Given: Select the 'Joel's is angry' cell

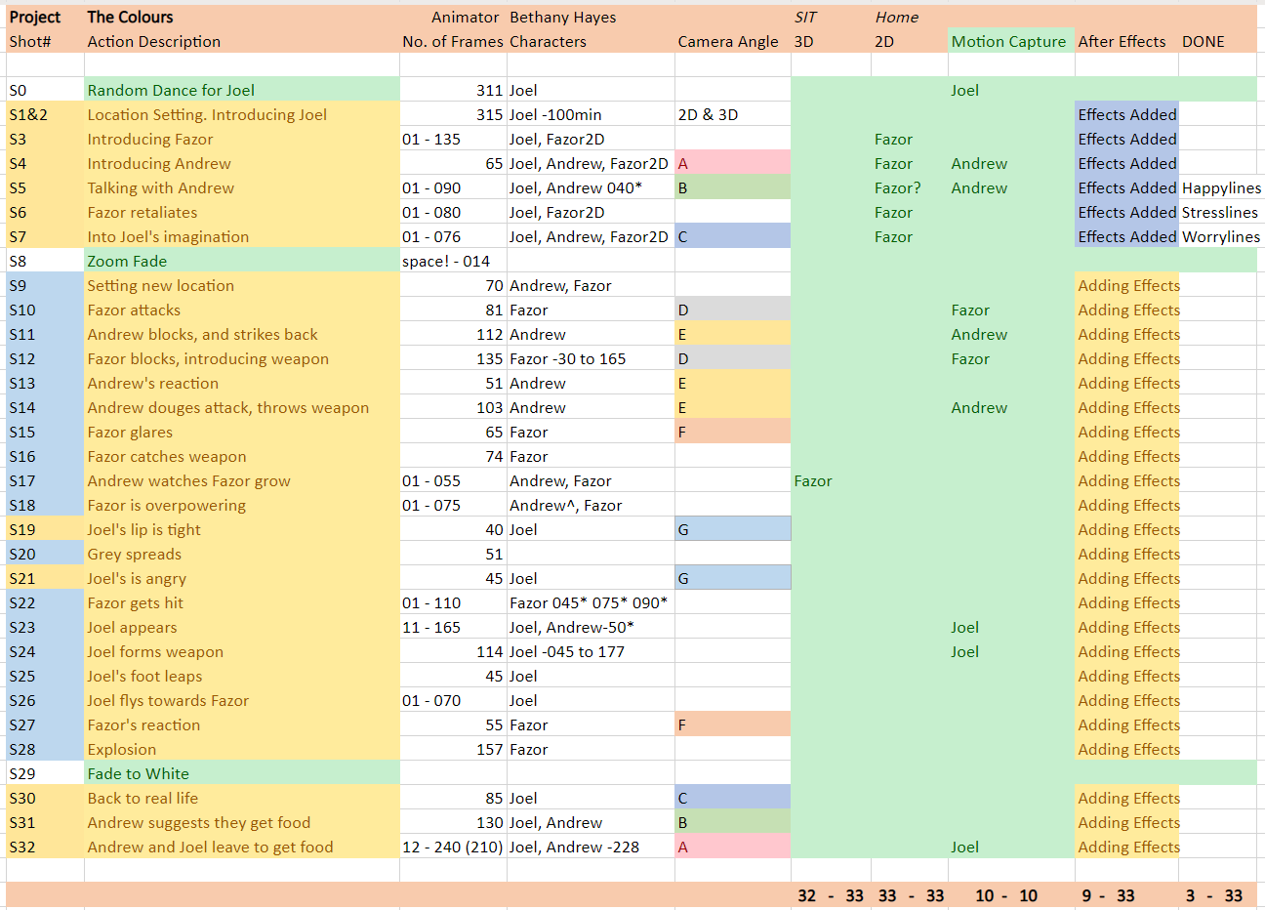Looking at the screenshot, I should (242, 578).
